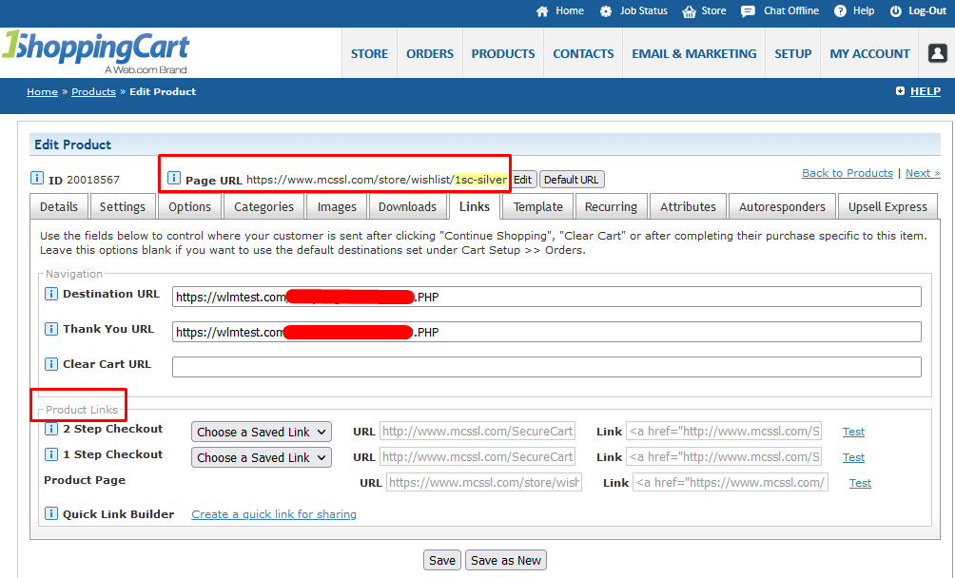Follow the Back to Products link

click(848, 173)
